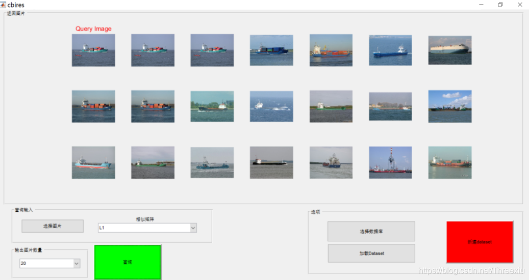
Task: Open the teal work vessel on choppy water
Action: pyautogui.click(x=212, y=162)
